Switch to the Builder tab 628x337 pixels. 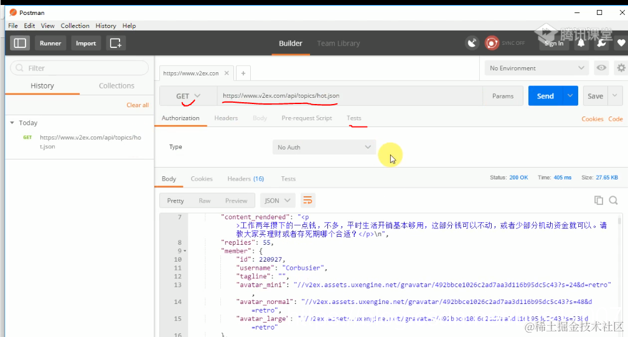(291, 43)
